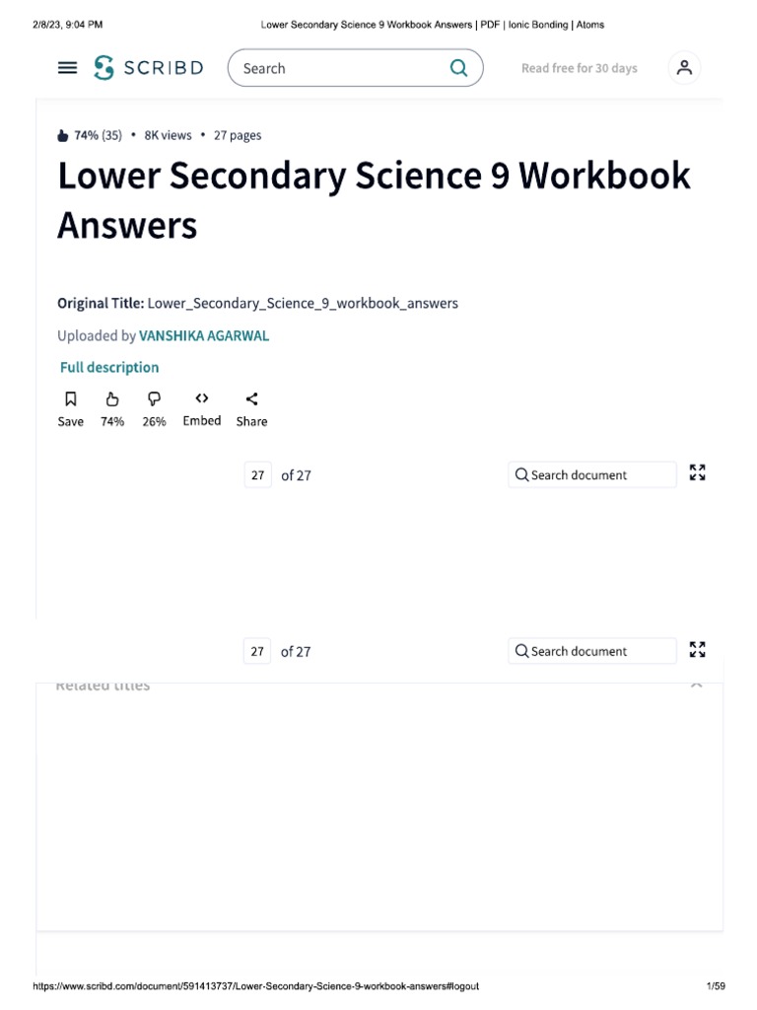Viewport: 757px width, 1010px height.
Task: Expand the Full description link
Action: pyautogui.click(x=109, y=367)
